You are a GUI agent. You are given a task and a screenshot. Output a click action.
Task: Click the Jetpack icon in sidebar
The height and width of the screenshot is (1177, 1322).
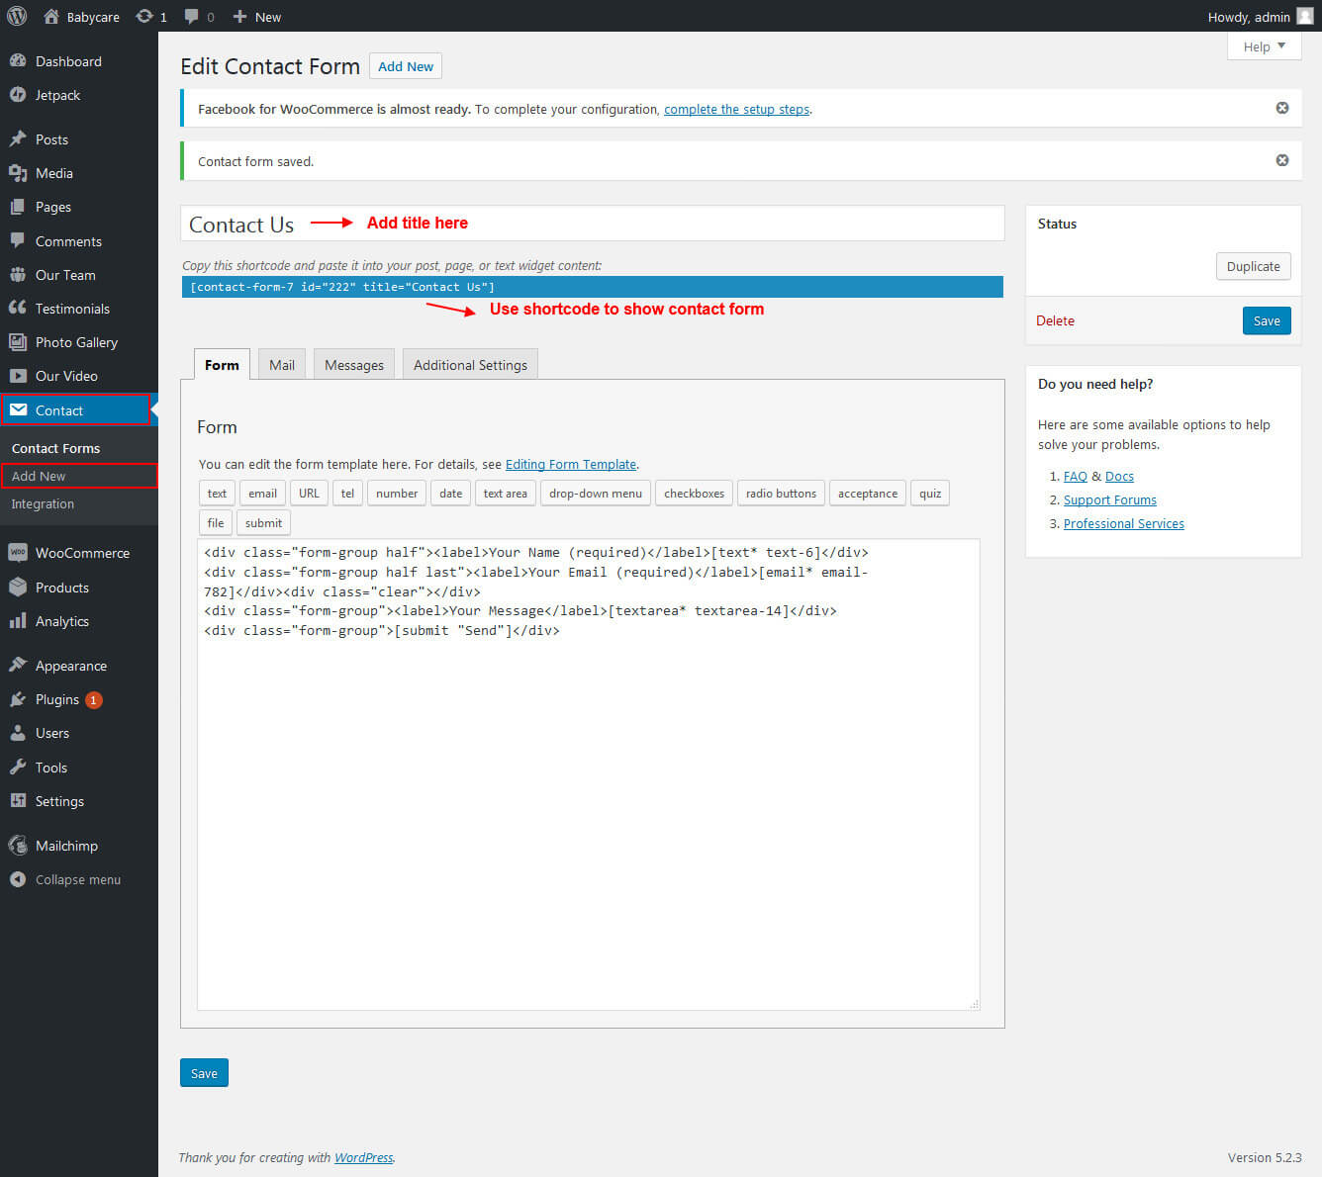18,95
